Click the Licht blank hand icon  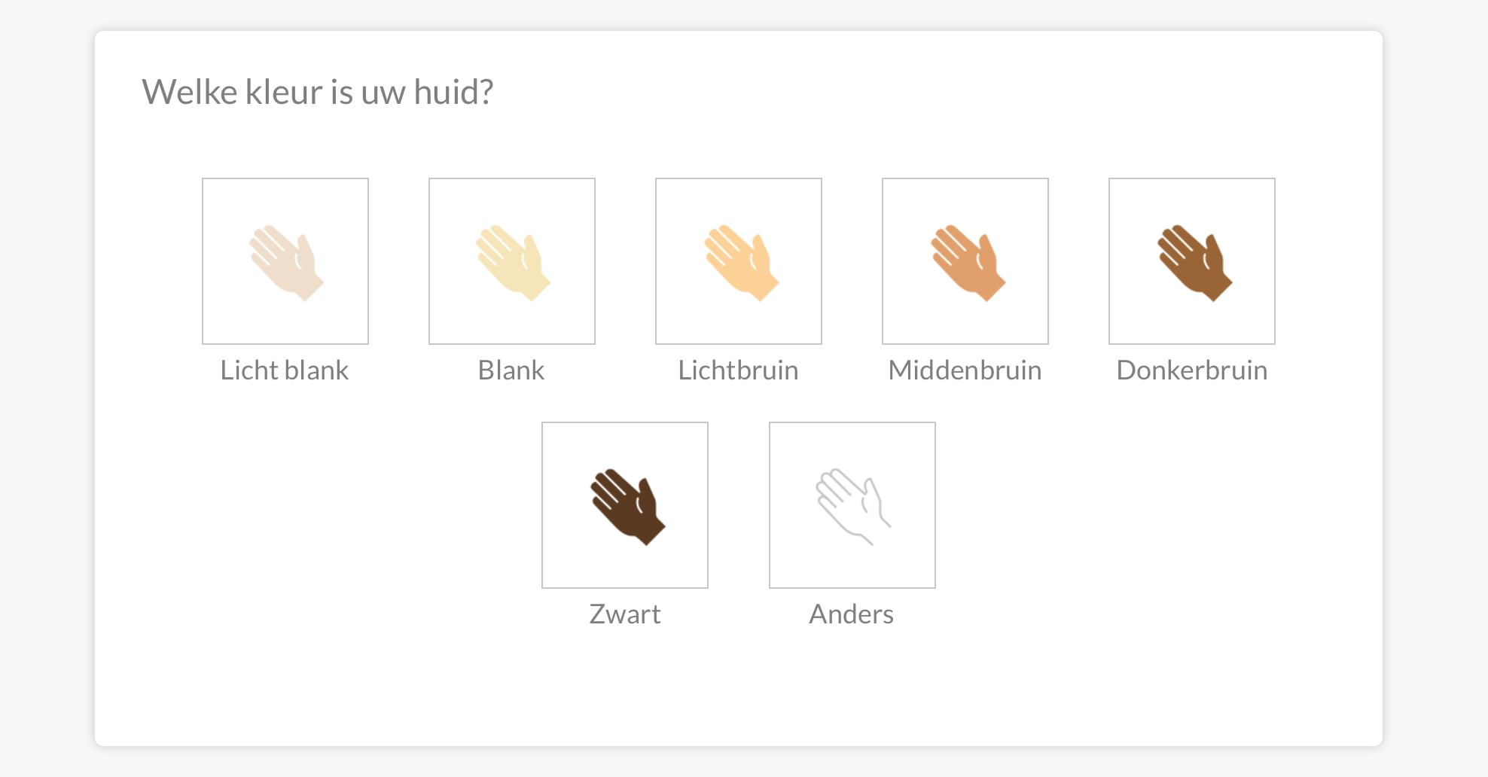(286, 263)
